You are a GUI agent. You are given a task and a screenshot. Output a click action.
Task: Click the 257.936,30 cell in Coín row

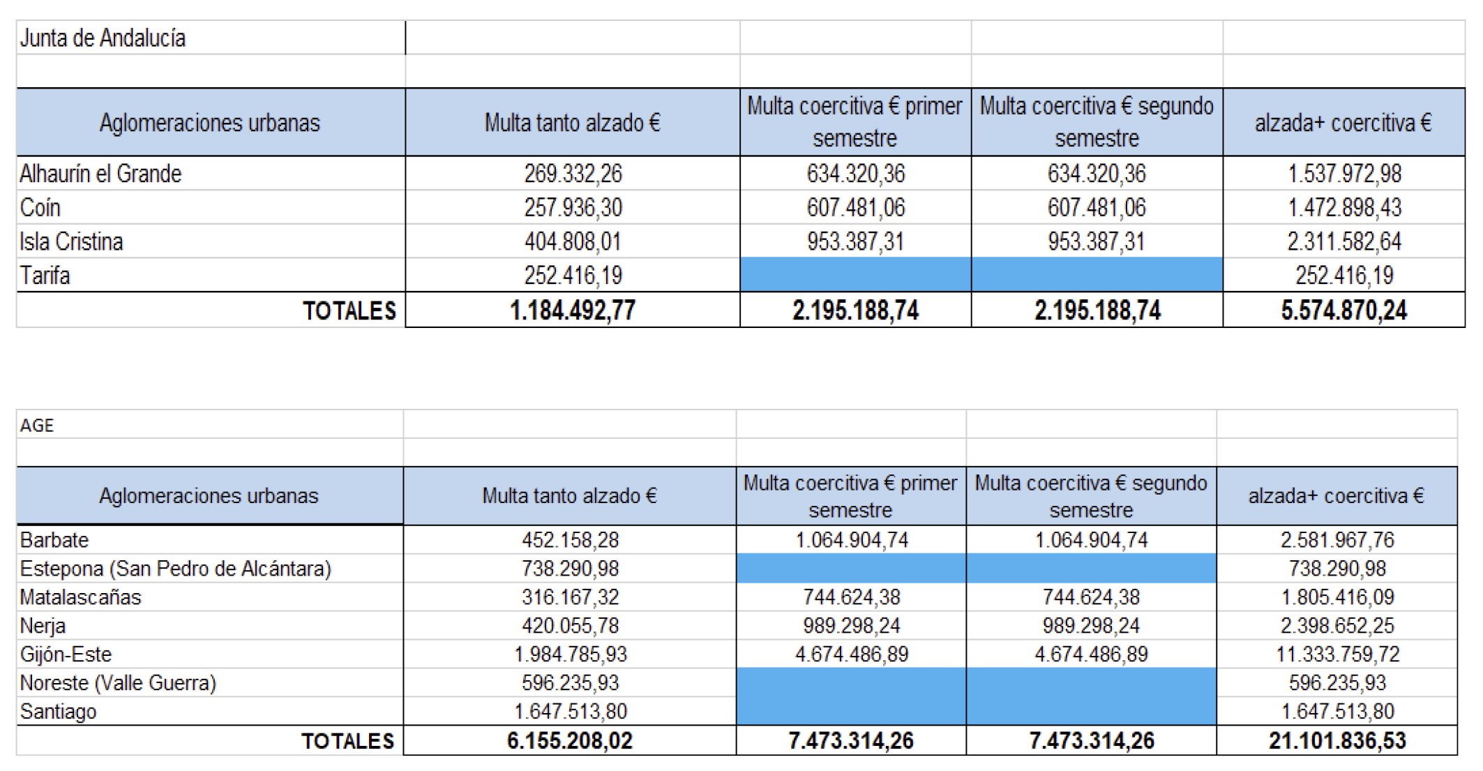click(x=573, y=207)
